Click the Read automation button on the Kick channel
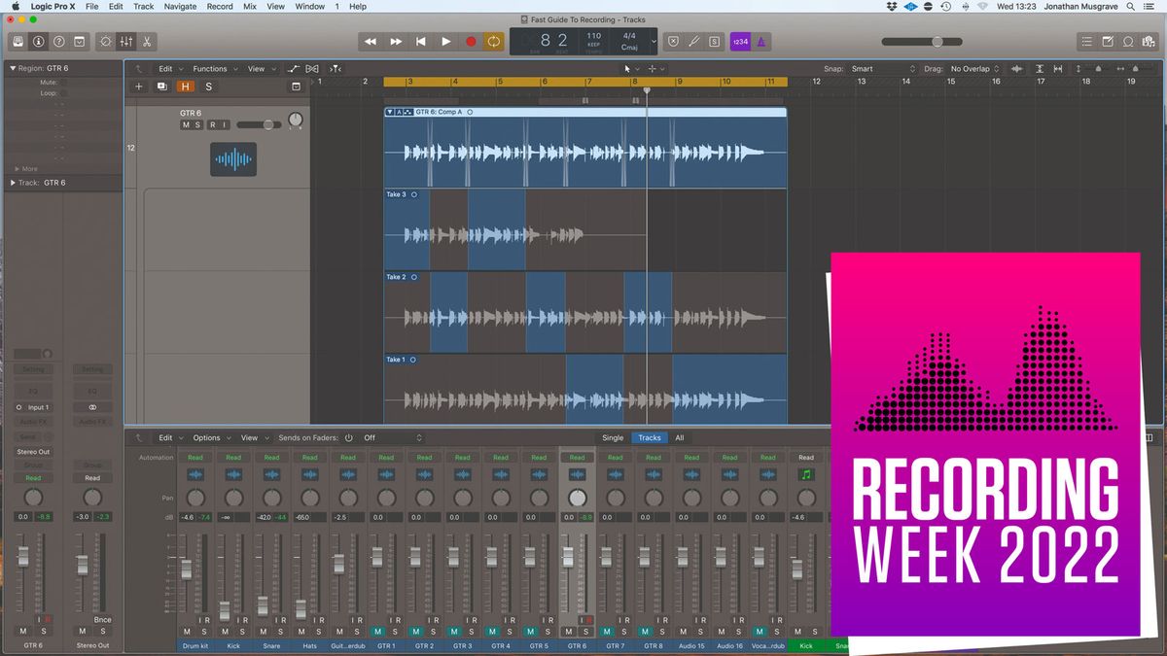 pos(233,457)
